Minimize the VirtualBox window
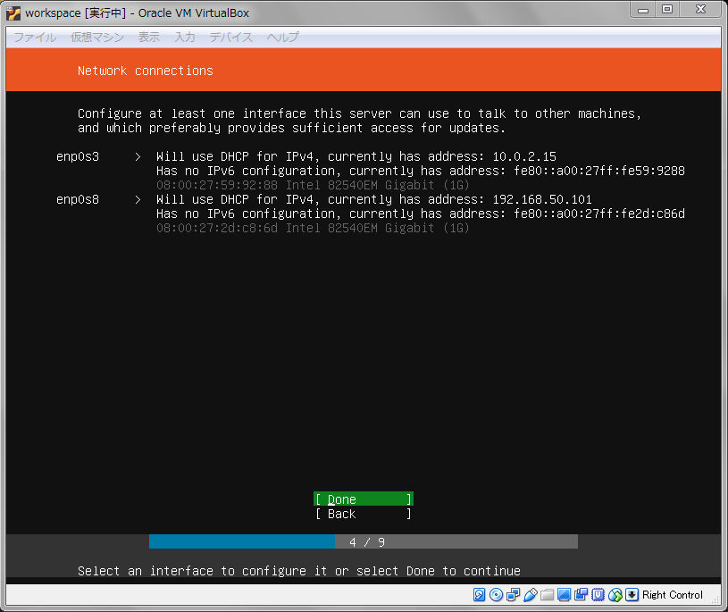 (643, 10)
